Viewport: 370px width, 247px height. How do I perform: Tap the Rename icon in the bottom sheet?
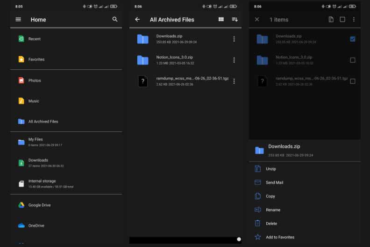pos(258,210)
